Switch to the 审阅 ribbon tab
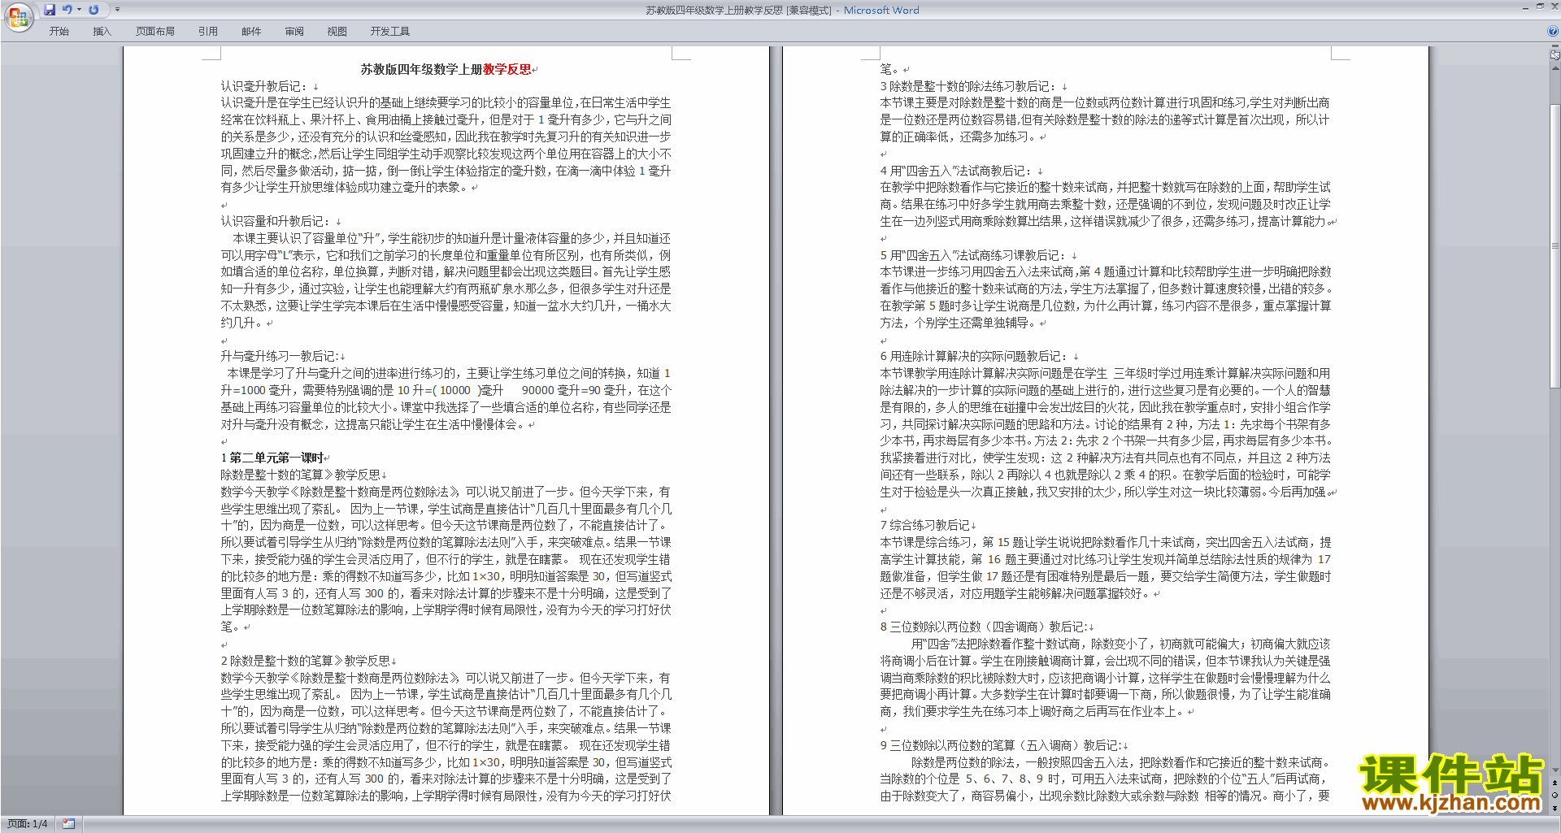The width and height of the screenshot is (1561, 833). (x=294, y=32)
